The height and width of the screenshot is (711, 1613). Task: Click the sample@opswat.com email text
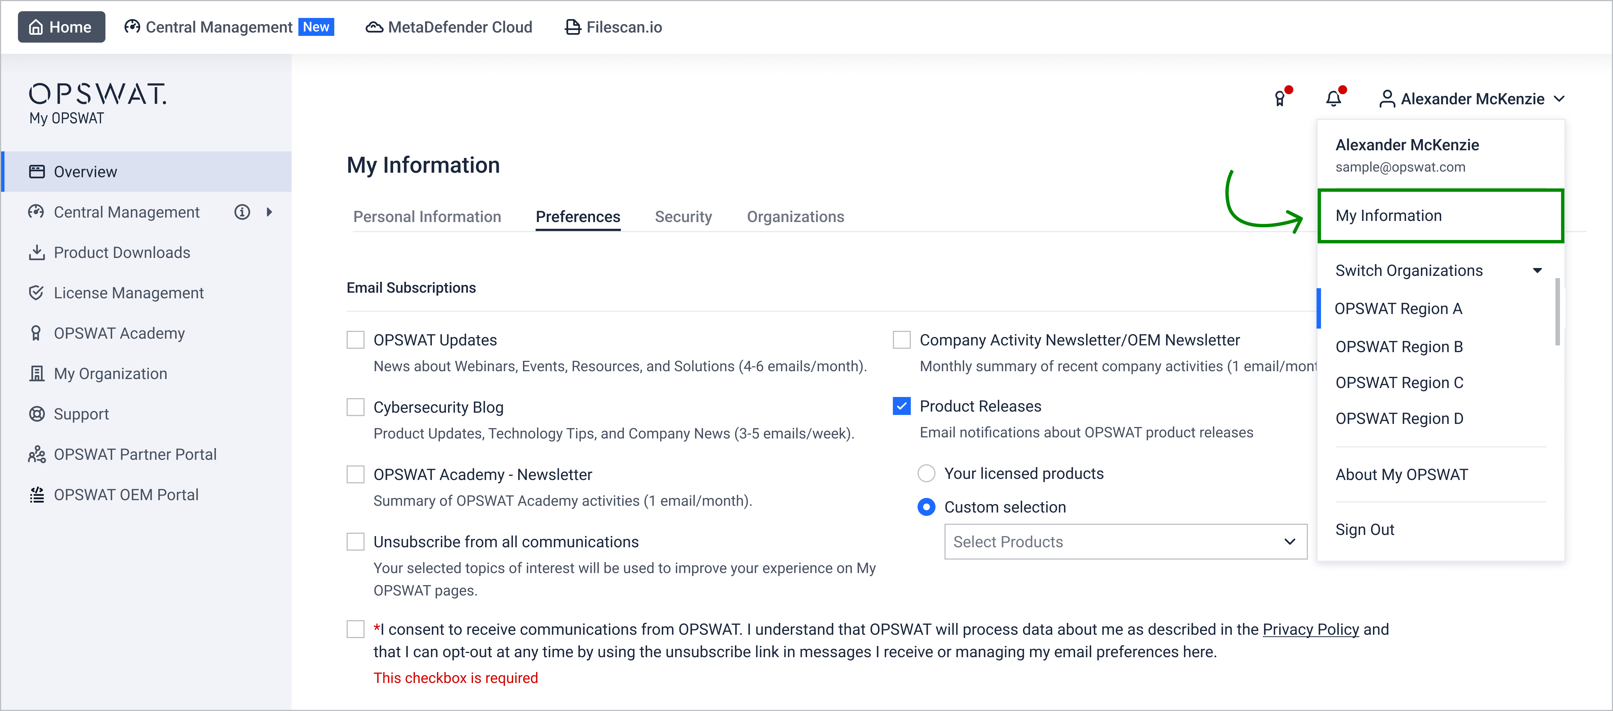pyautogui.click(x=1400, y=167)
